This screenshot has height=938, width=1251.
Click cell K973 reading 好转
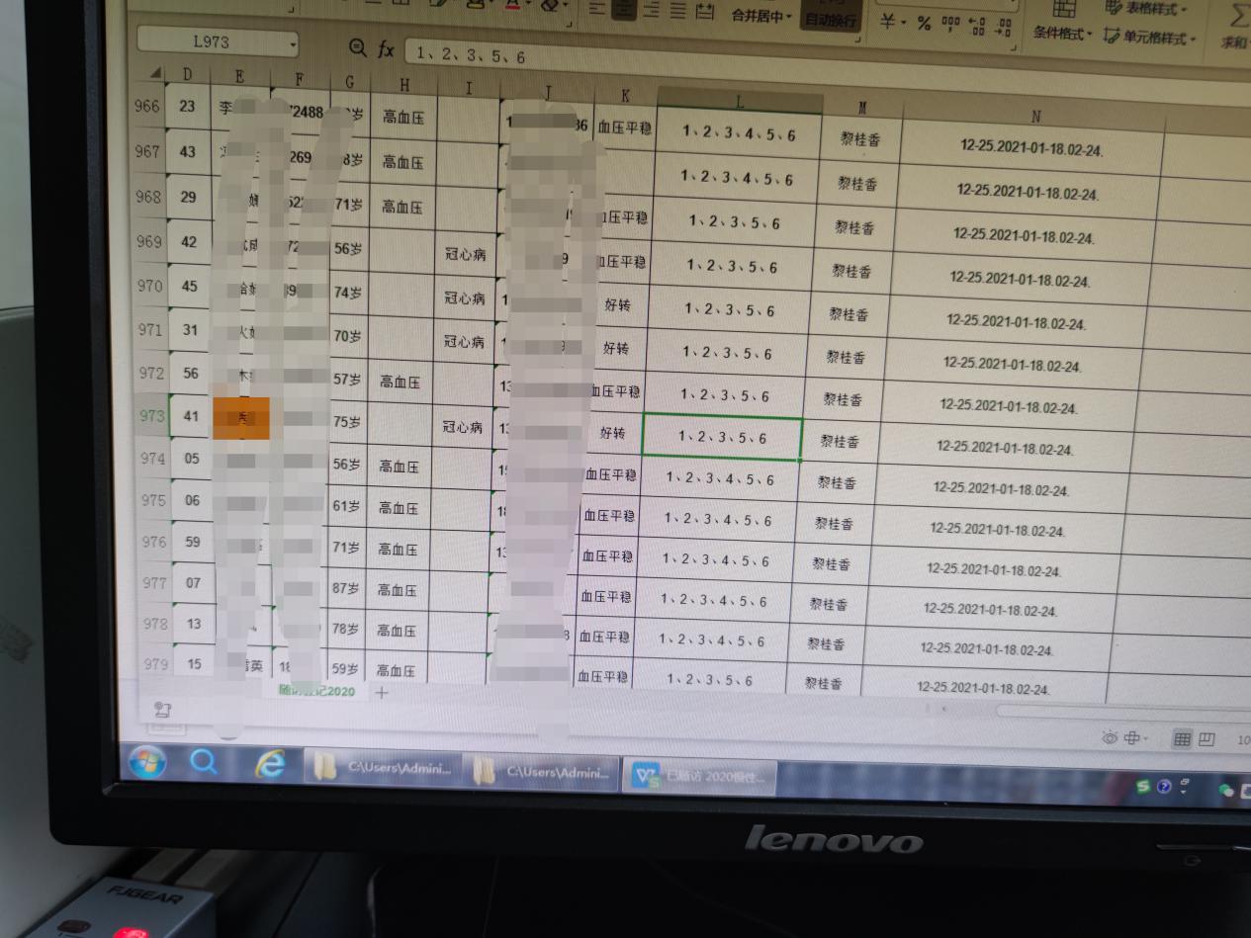(x=612, y=433)
